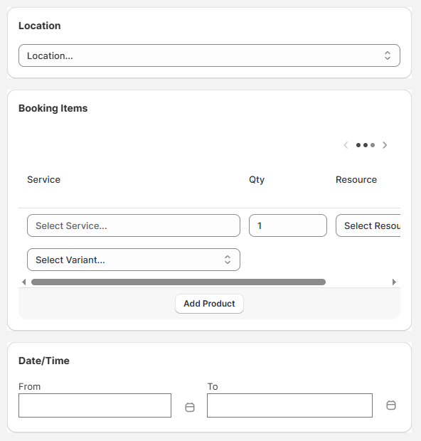Click the Qty column header

(257, 179)
